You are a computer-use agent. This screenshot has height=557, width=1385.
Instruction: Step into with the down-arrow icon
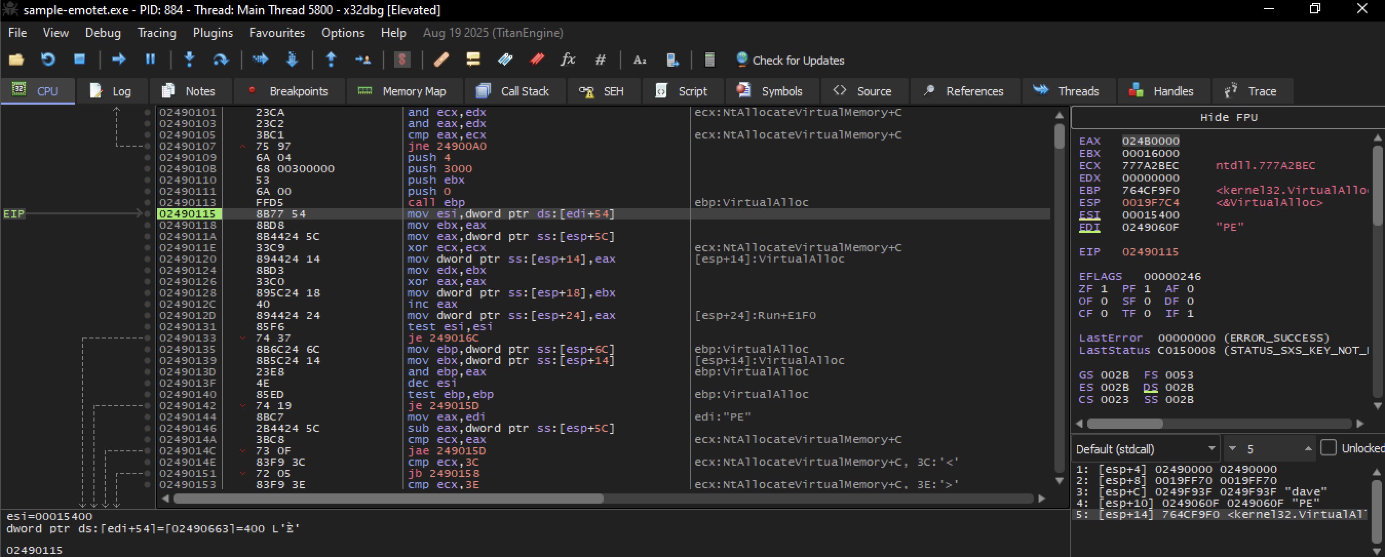pyautogui.click(x=189, y=59)
